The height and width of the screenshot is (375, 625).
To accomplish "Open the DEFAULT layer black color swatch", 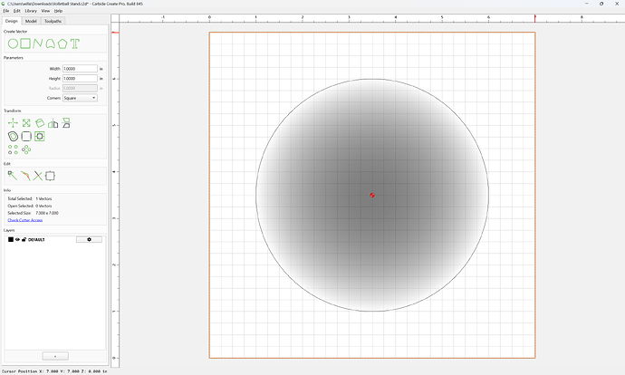I will (x=11, y=239).
